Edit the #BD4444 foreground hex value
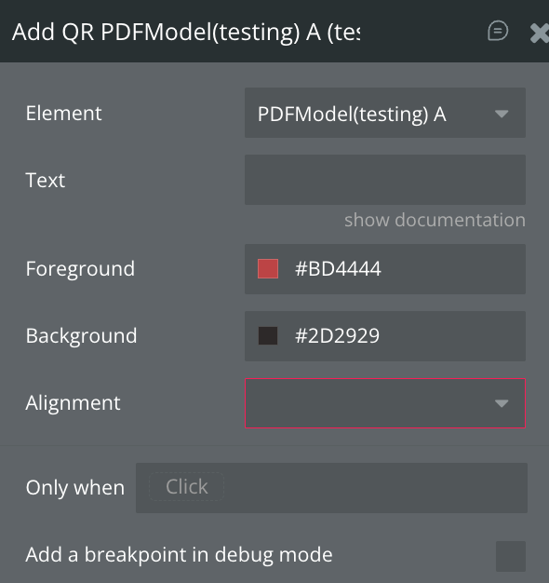Image resolution: width=549 pixels, height=583 pixels. [338, 269]
